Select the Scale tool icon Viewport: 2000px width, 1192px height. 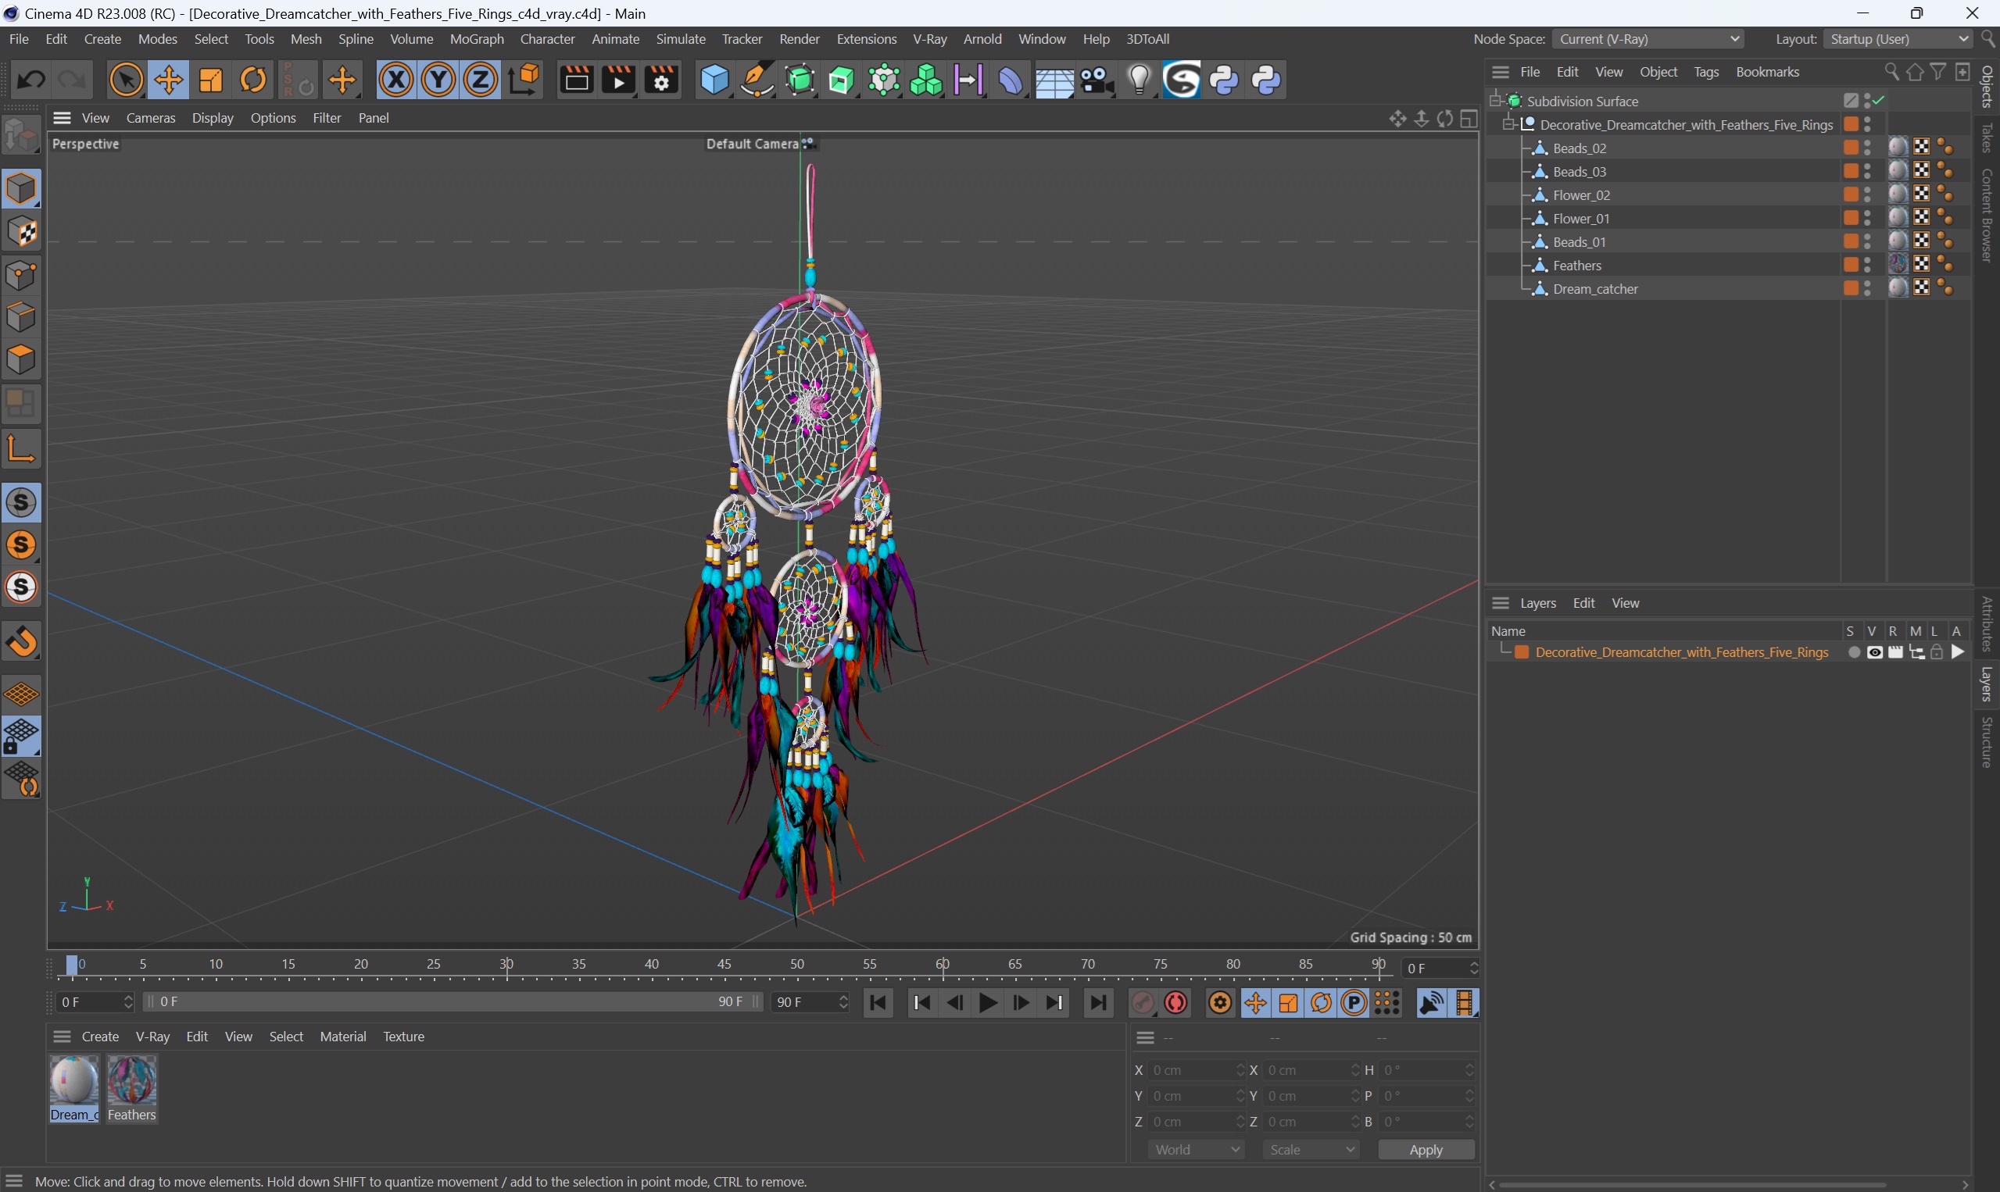tap(210, 81)
